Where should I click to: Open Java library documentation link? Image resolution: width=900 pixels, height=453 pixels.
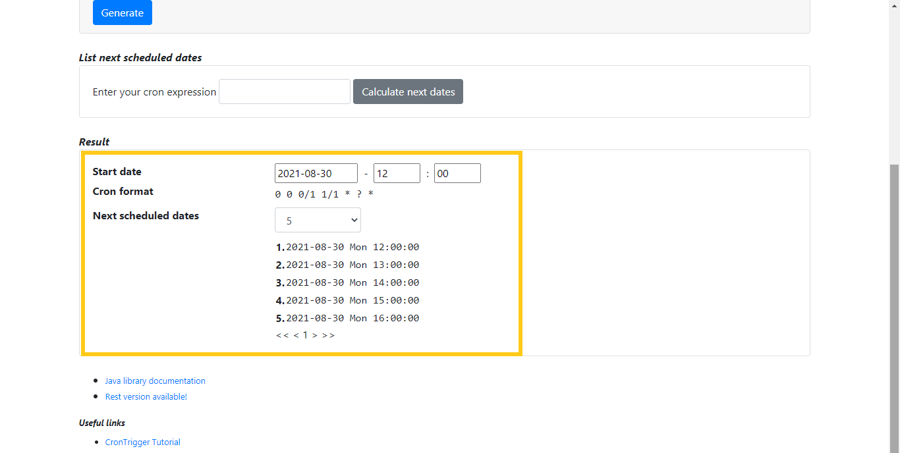click(x=155, y=381)
